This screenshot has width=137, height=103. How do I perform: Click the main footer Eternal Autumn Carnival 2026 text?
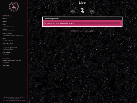[82, 31]
